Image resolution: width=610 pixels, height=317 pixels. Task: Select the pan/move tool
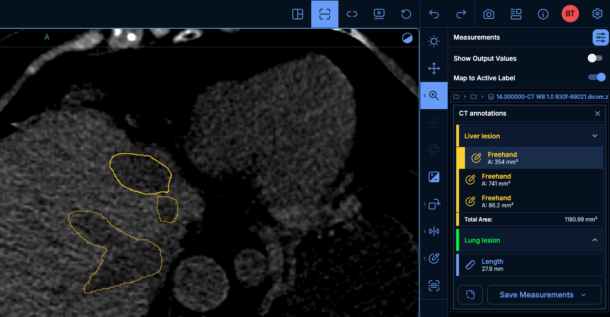[x=433, y=68]
